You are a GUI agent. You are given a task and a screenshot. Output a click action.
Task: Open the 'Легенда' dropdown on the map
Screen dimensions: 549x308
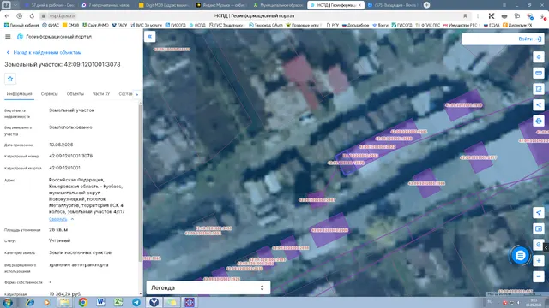click(208, 287)
